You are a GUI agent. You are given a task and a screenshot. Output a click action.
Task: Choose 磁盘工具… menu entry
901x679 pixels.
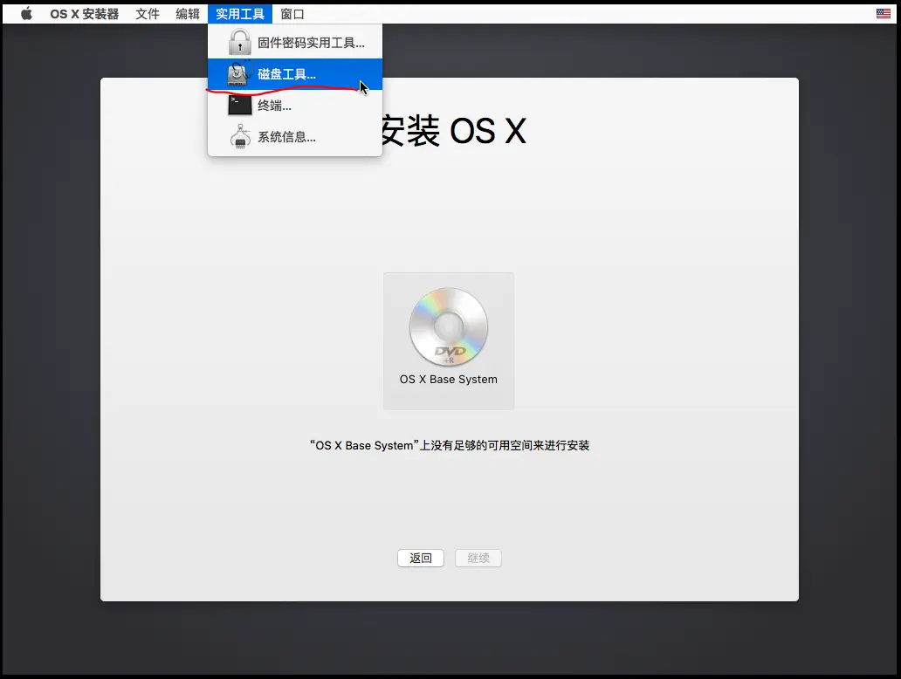pyautogui.click(x=295, y=74)
